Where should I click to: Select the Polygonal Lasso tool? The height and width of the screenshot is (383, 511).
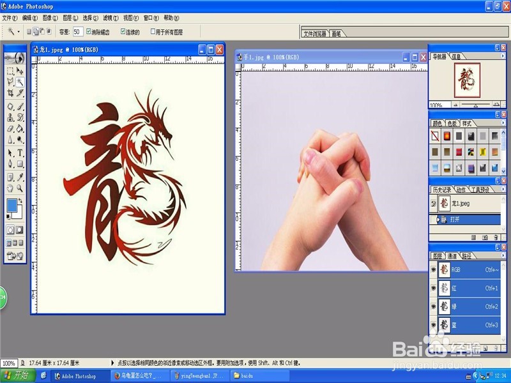(x=10, y=82)
